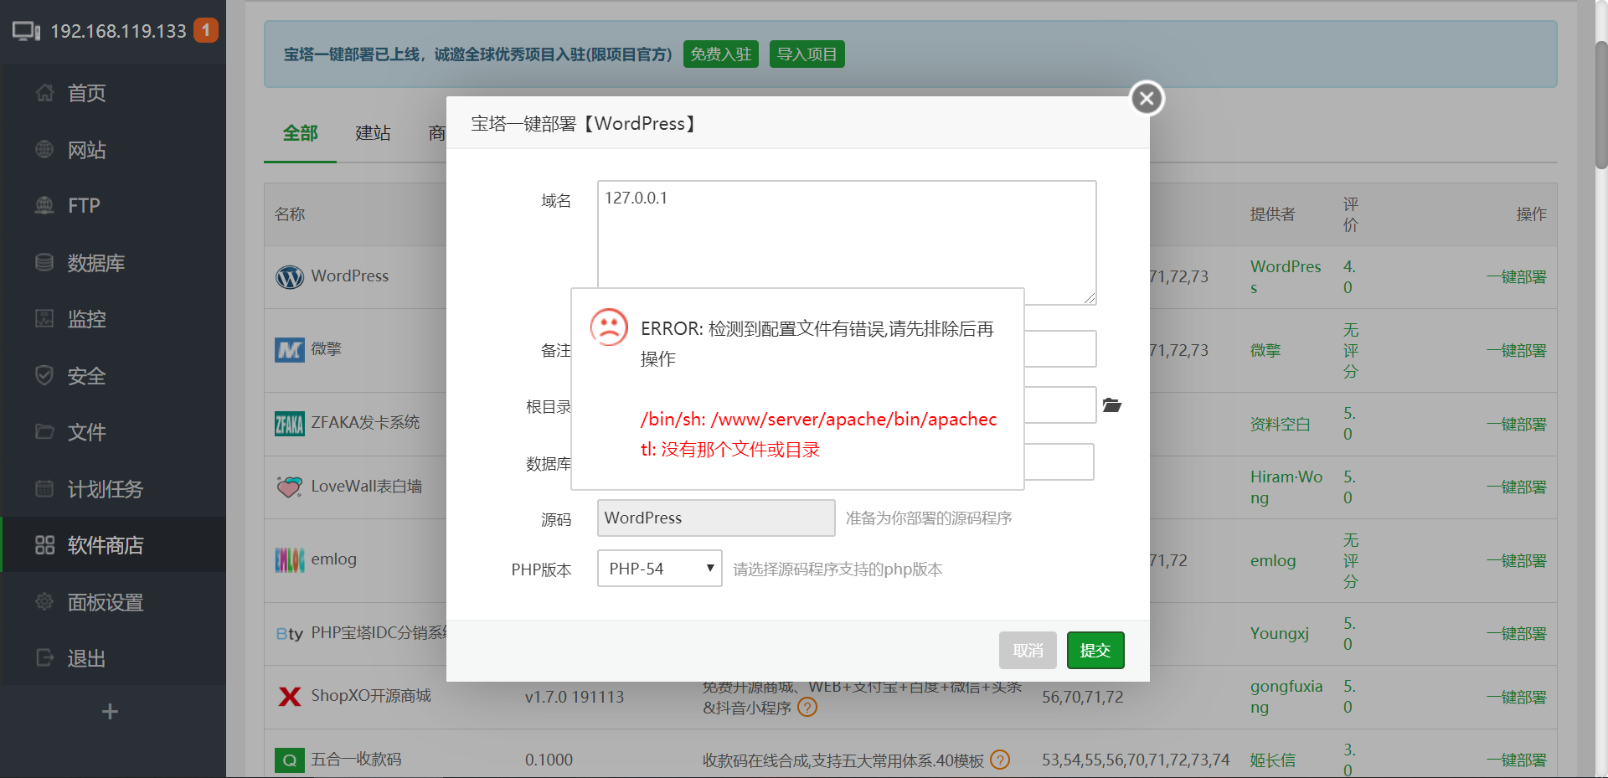Click the Youngxj provider link

[x=1280, y=634]
